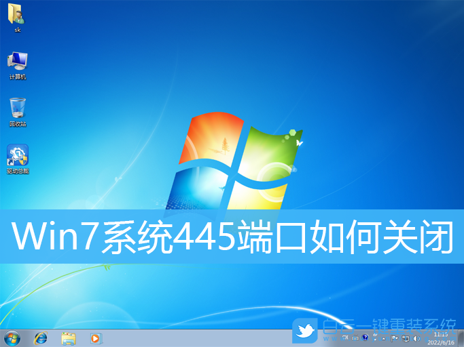Image resolution: width=464 pixels, height=347 pixels.
Task: Select the 回收站 recycle bin icon
Action: pyautogui.click(x=18, y=113)
